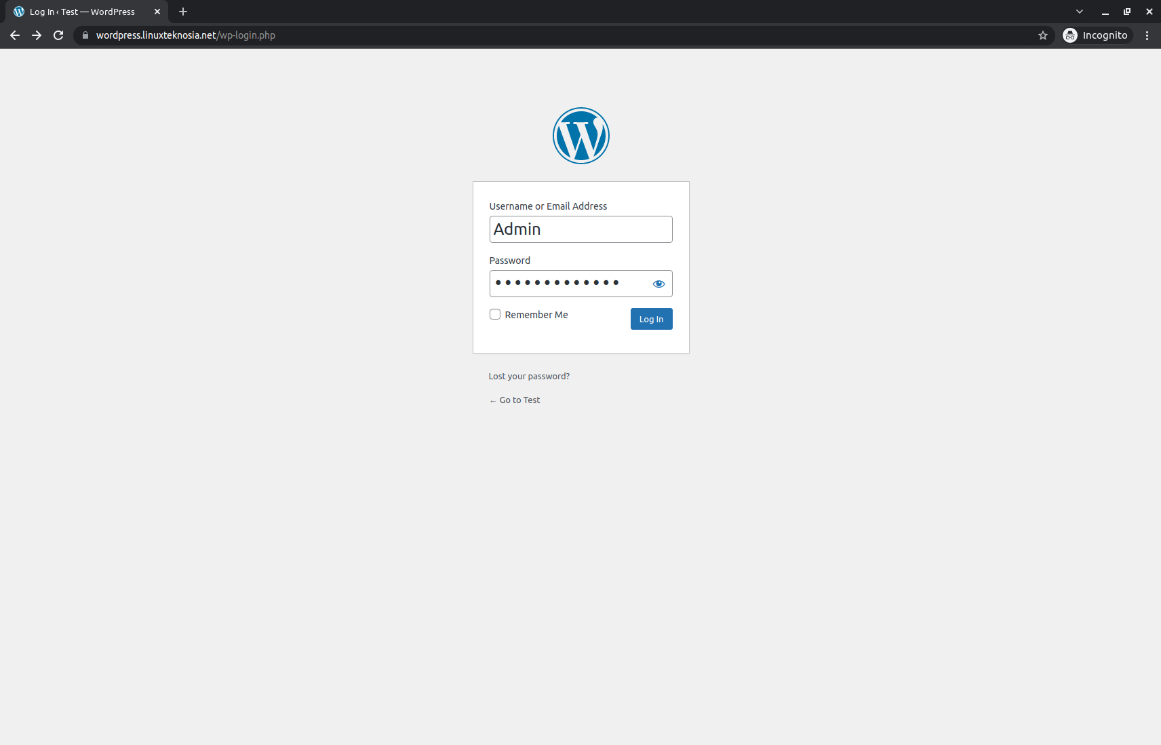Open a new browser tab
Viewport: 1161px width, 745px height.
[x=183, y=12]
